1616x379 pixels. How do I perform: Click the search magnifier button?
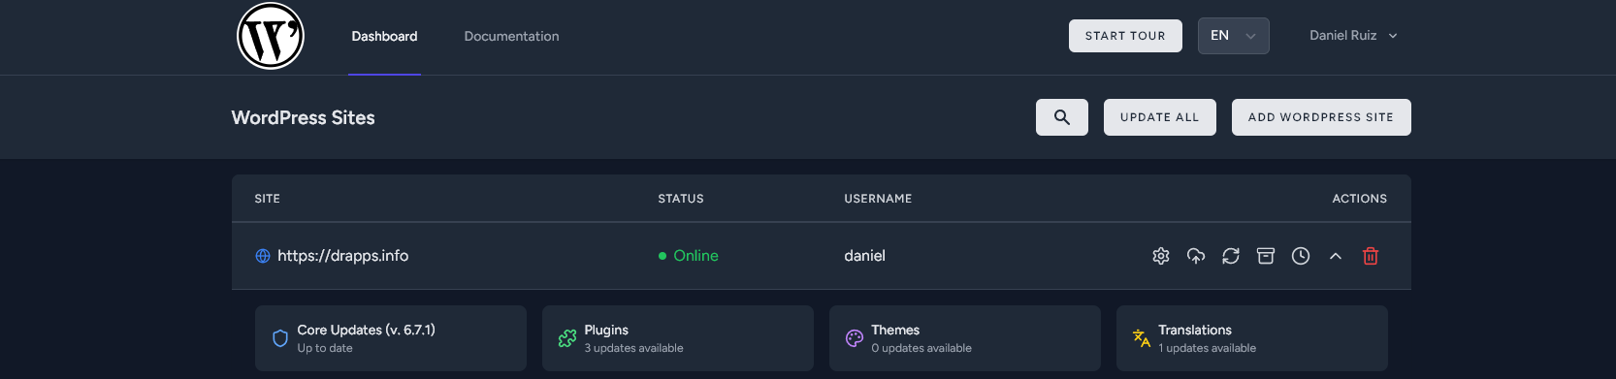[1062, 117]
